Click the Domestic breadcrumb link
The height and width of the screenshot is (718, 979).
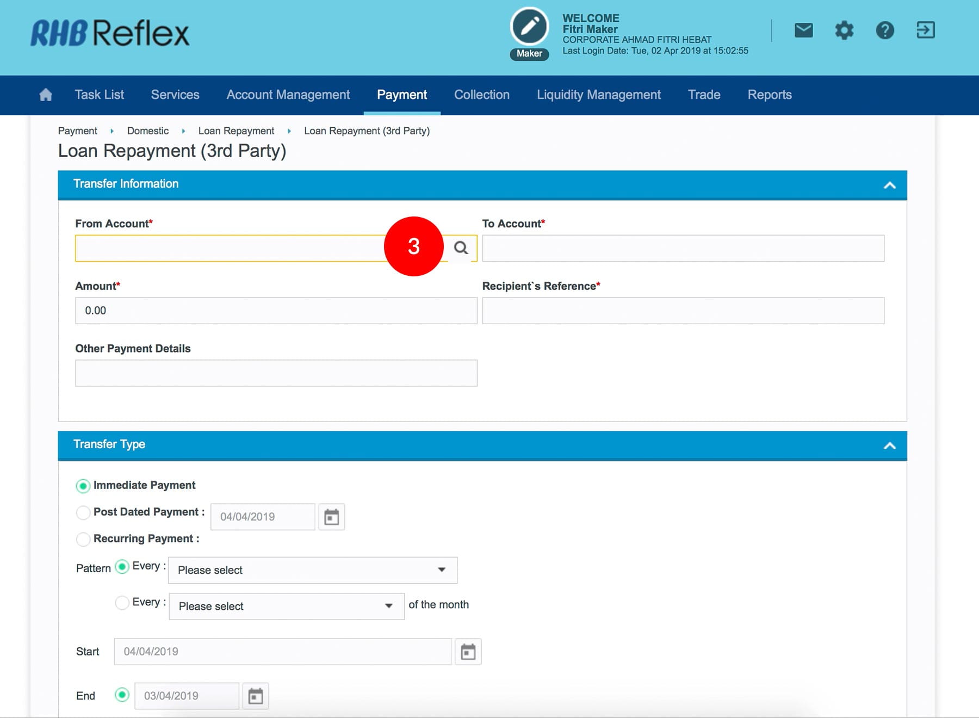coord(148,131)
